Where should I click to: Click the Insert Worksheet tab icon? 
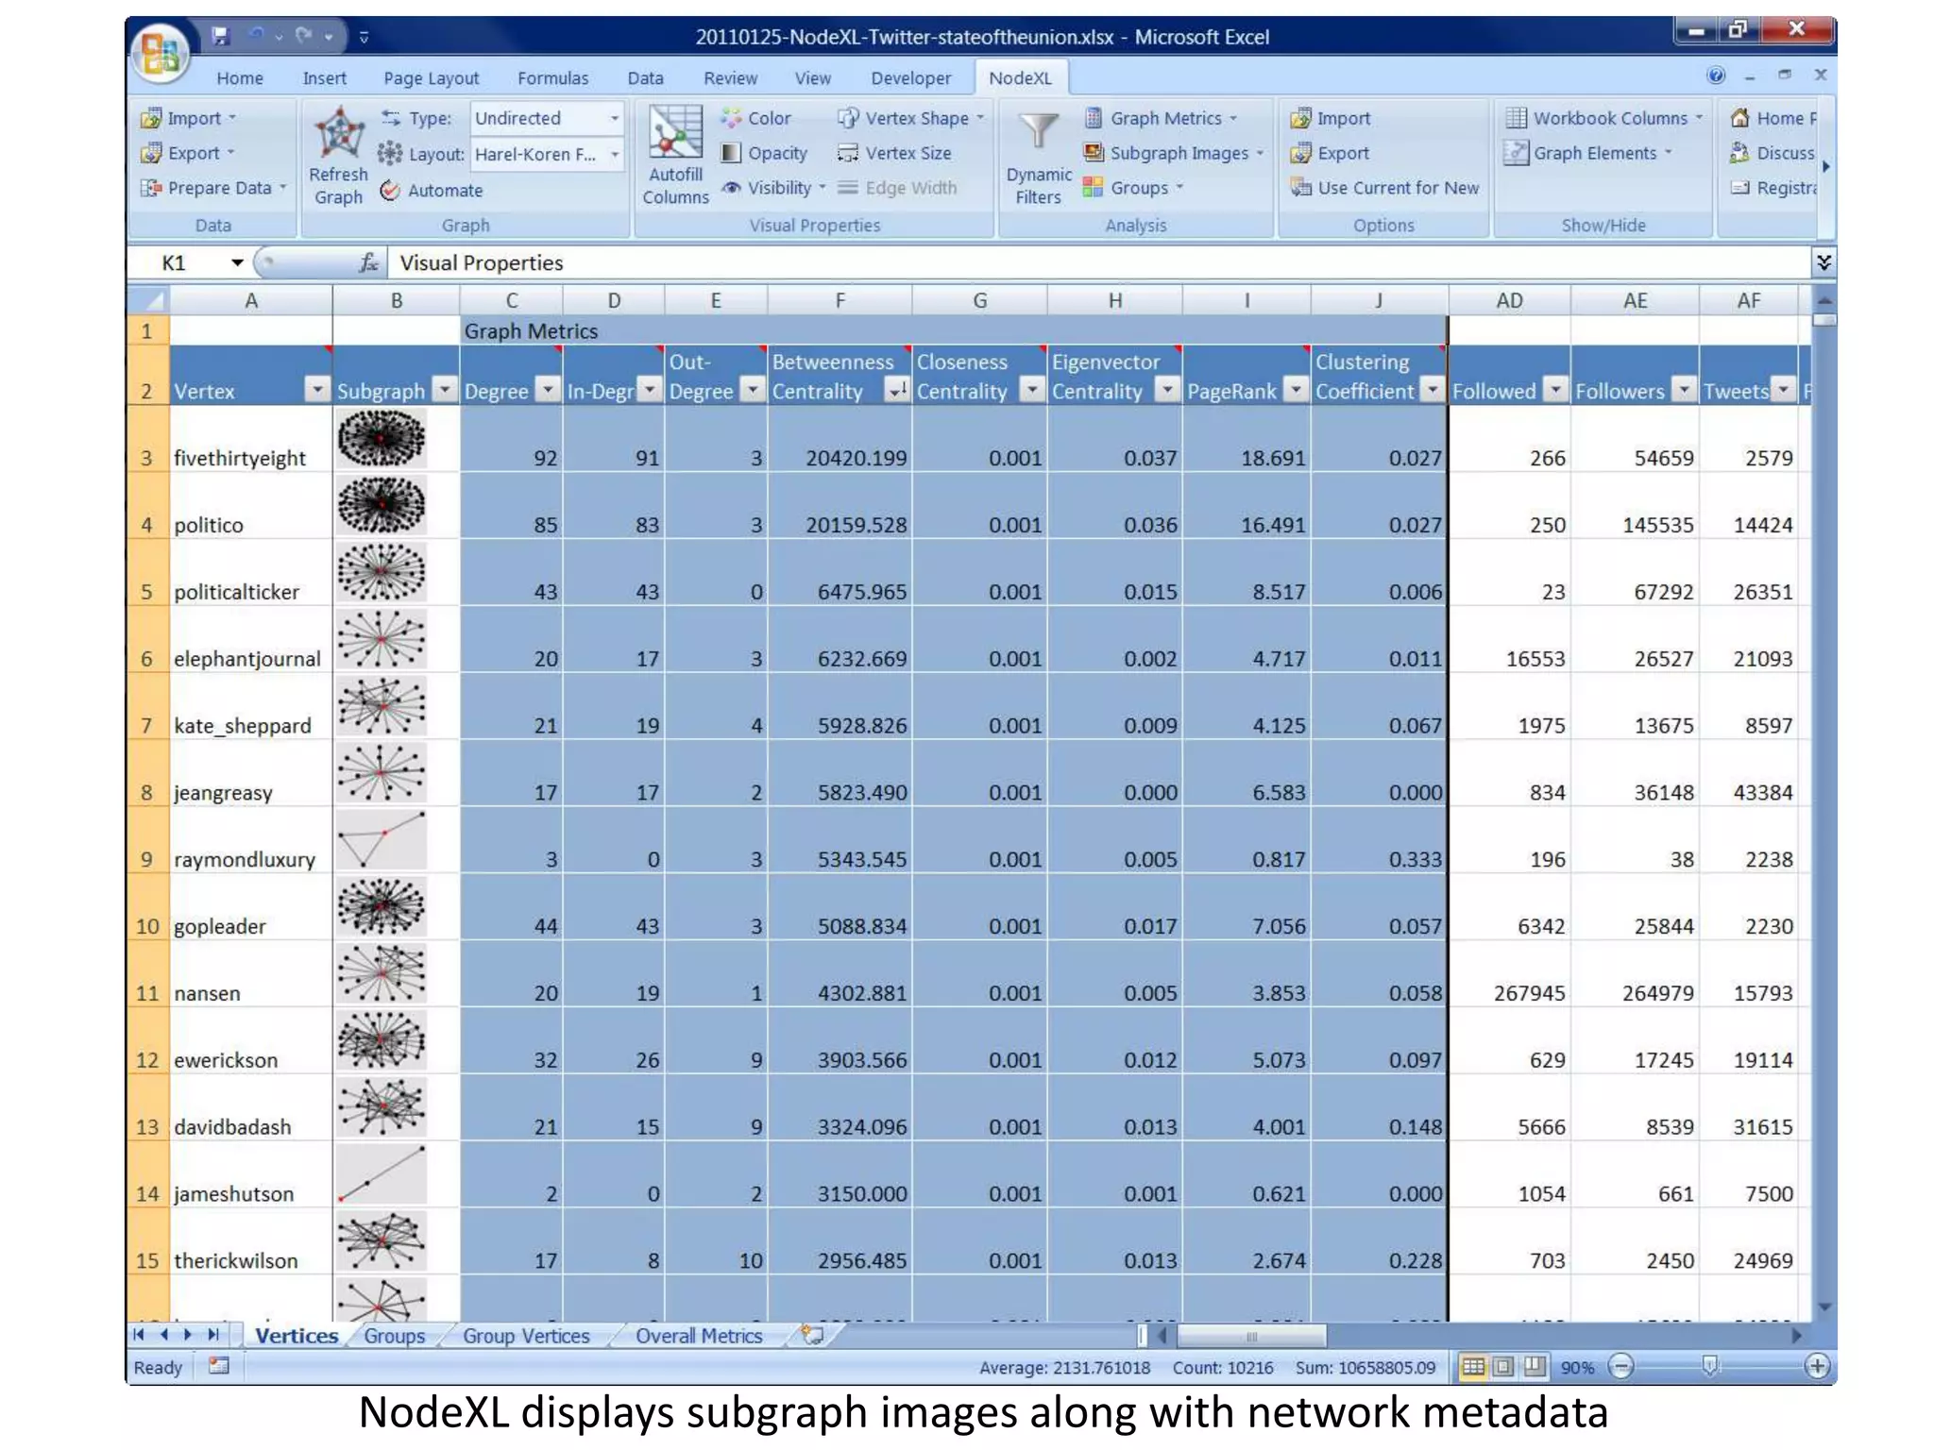coord(812,1335)
